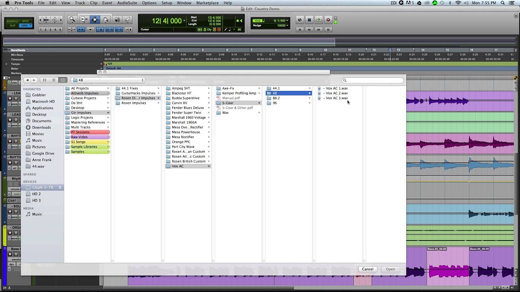This screenshot has height=292, width=520.
Task: Click the Spotlight magnifier in menu bar
Action: tap(503, 3)
